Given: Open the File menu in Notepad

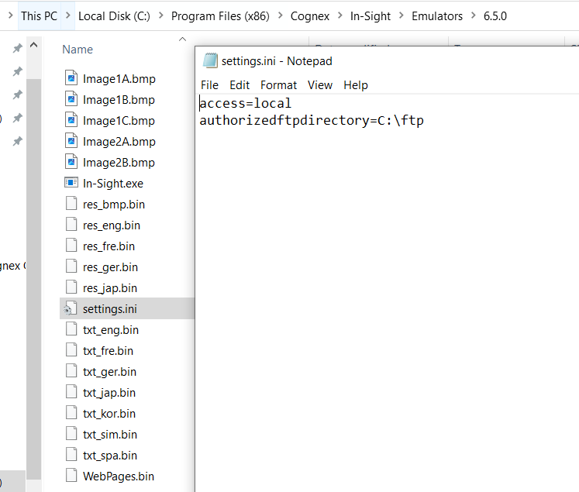Looking at the screenshot, I should tap(209, 85).
